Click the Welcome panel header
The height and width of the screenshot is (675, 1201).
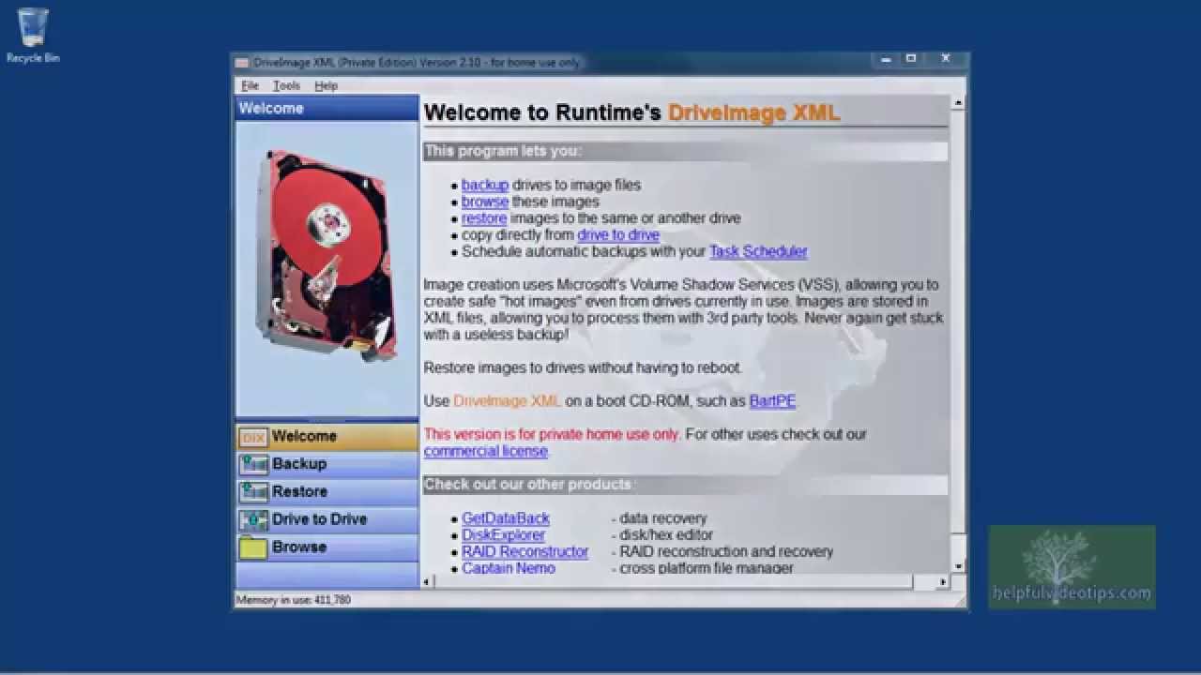(x=327, y=108)
